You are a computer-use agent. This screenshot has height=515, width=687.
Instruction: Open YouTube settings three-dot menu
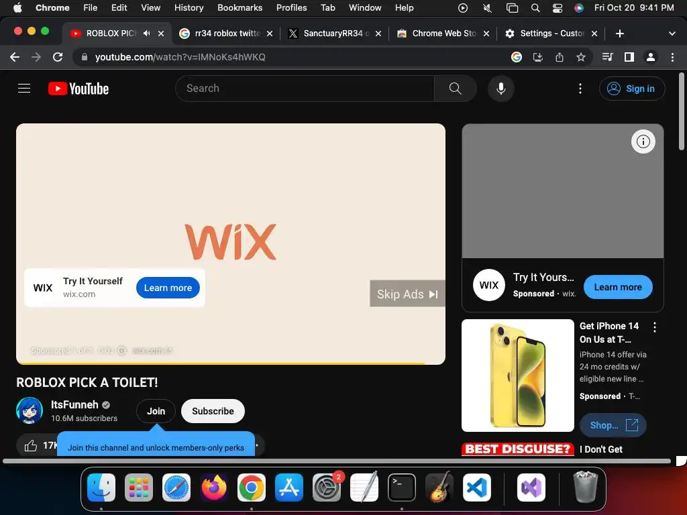pyautogui.click(x=580, y=89)
